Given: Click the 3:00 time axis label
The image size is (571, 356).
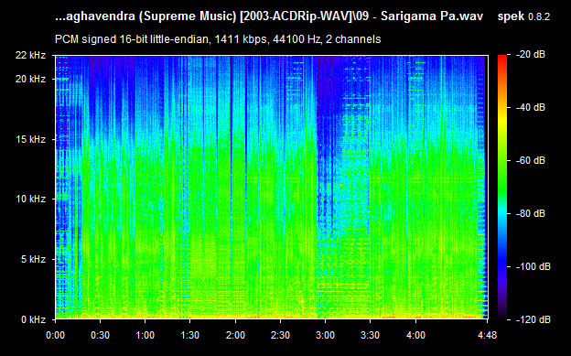Looking at the screenshot, I should point(325,335).
